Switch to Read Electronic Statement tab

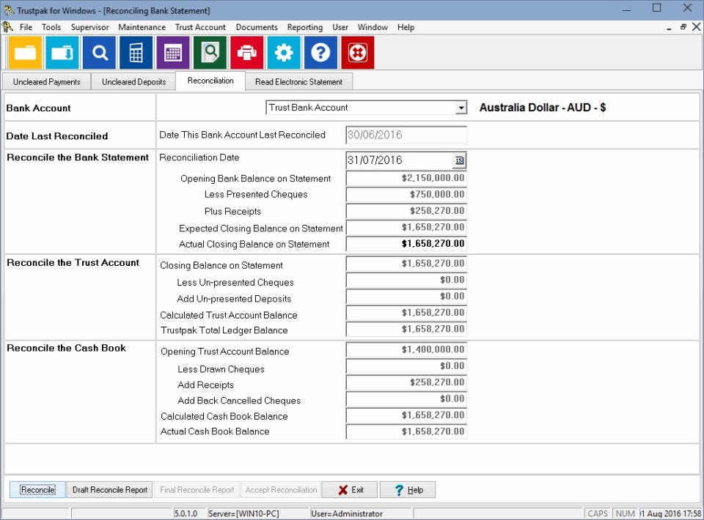(298, 82)
